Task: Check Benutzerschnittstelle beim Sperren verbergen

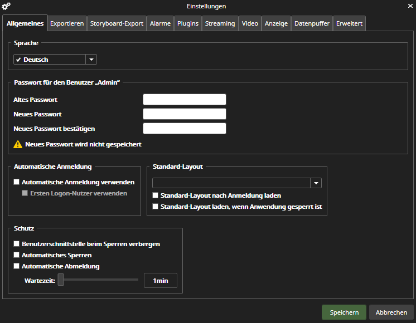Action: (x=17, y=244)
